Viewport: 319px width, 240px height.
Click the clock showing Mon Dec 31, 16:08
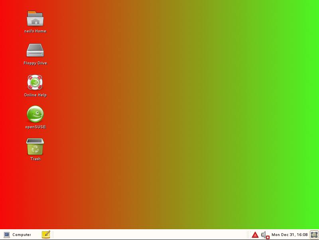(289, 235)
